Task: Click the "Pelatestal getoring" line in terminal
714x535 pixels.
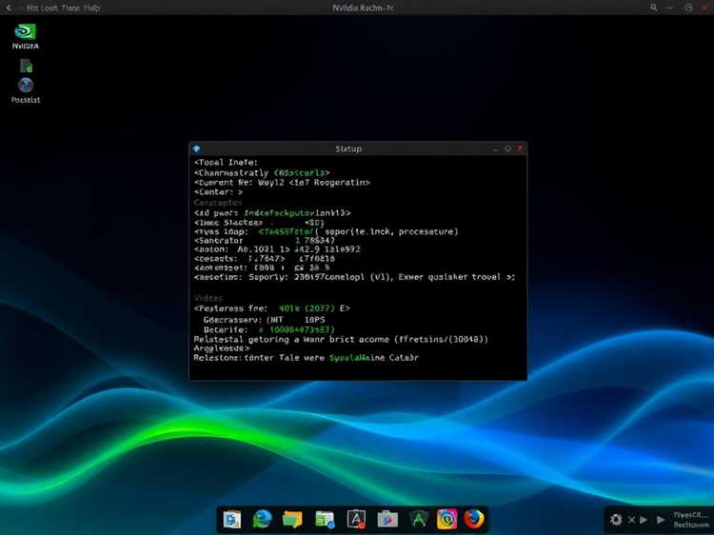Action: 341,340
